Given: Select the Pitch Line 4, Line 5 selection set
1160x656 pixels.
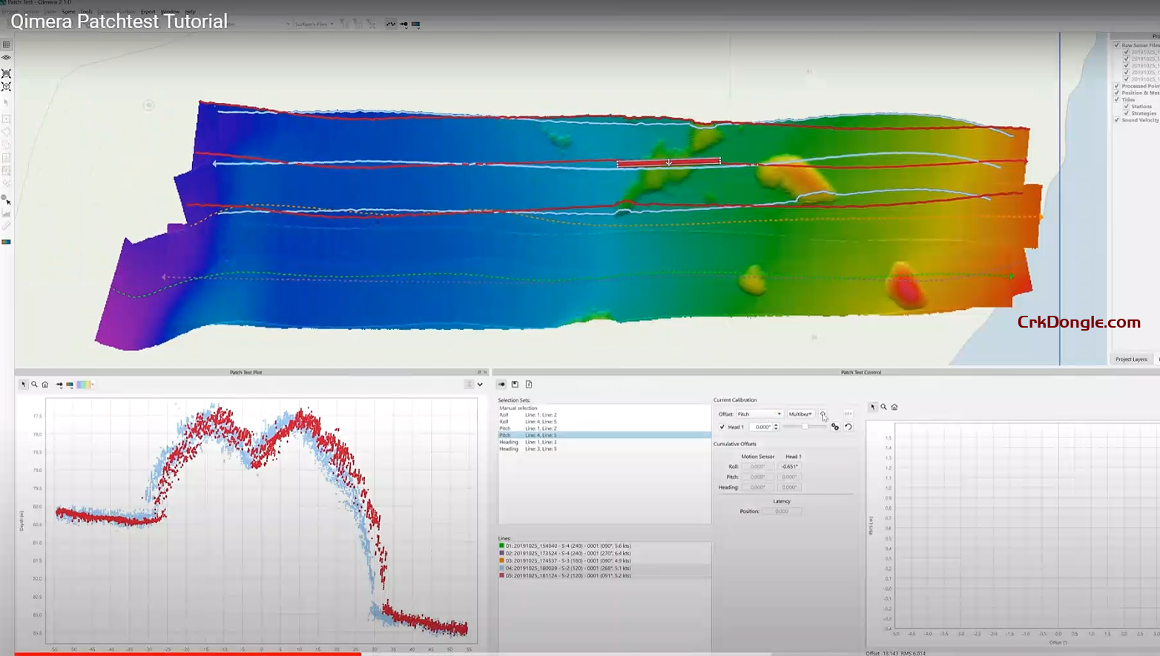Looking at the screenshot, I should coord(530,435).
